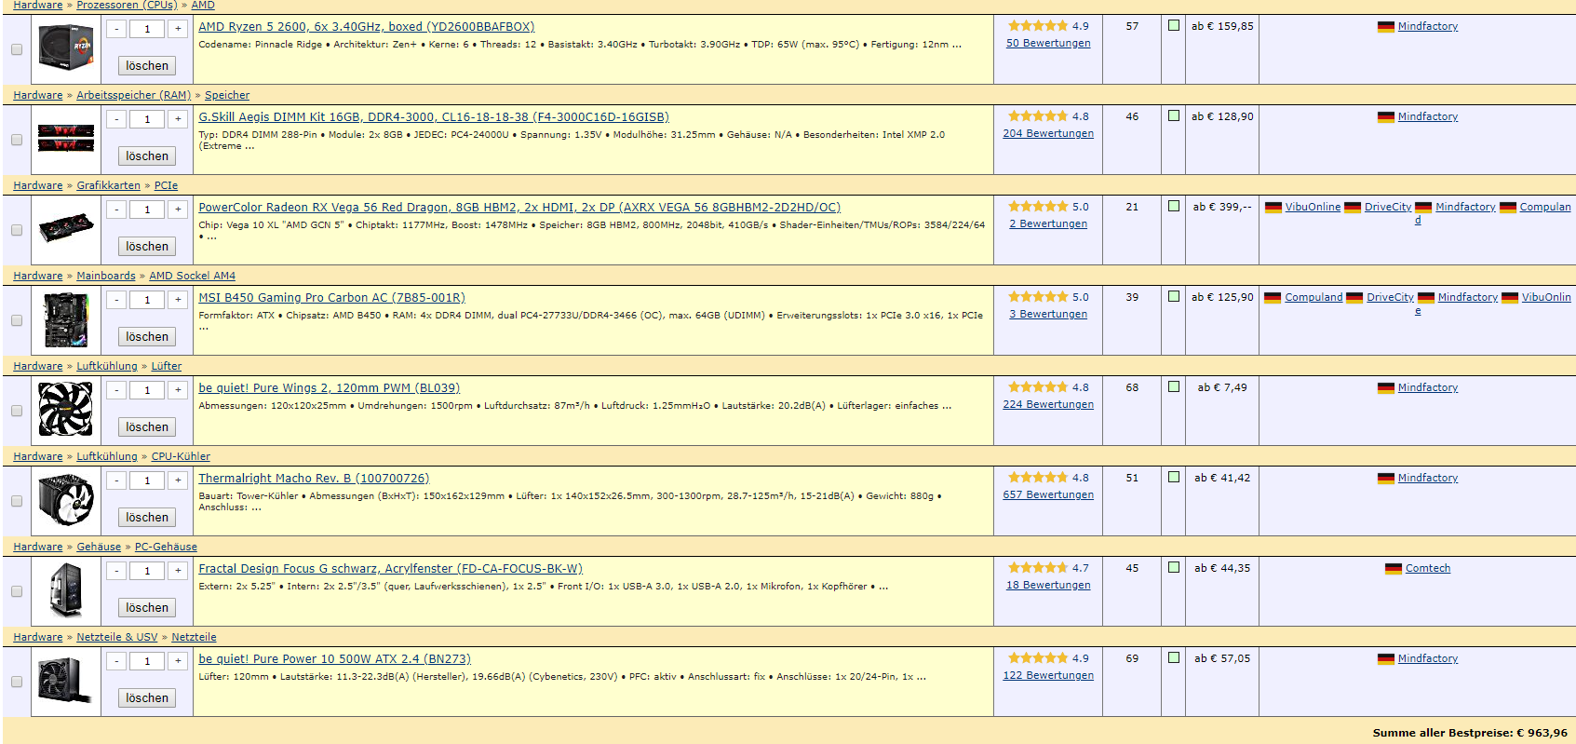Open Mindfactory shop link for Pure Wings 2
1576x744 pixels.
click(x=1428, y=387)
